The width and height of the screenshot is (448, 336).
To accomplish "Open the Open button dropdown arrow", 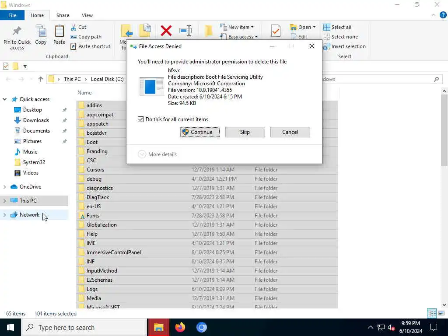I will 314,27.
